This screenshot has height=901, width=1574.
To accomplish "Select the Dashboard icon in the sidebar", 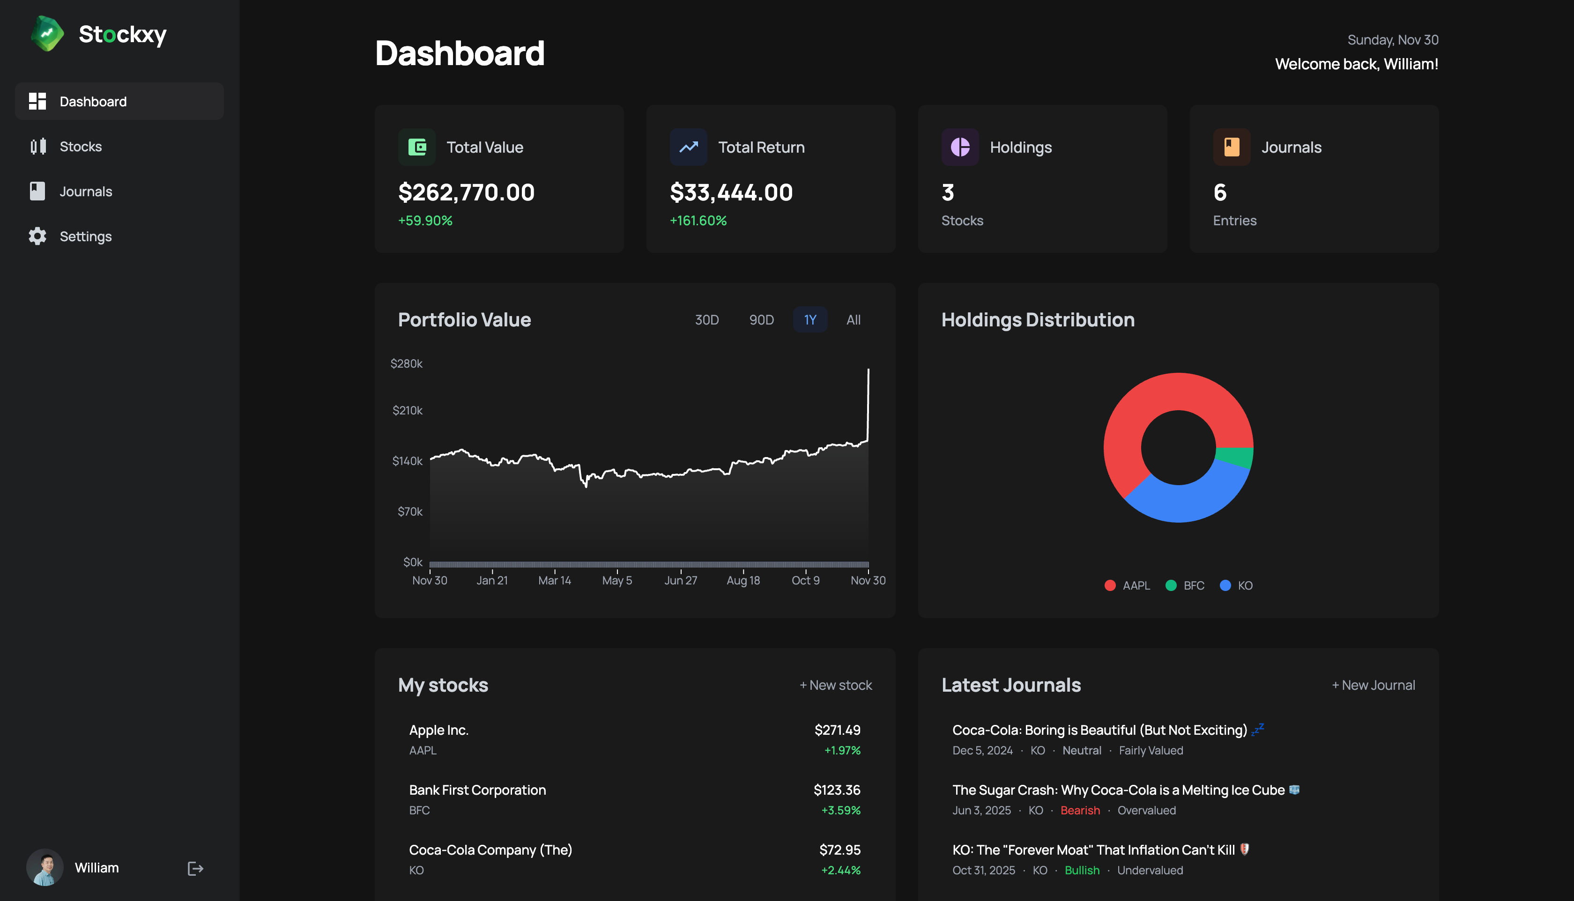I will click(37, 101).
